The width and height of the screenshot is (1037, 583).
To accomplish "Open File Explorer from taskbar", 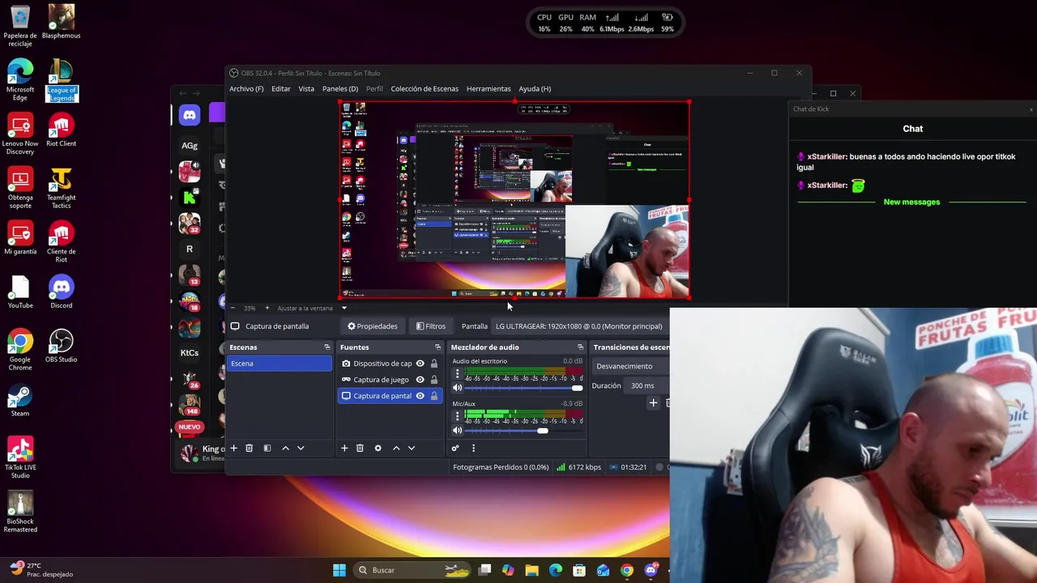I will pyautogui.click(x=531, y=570).
